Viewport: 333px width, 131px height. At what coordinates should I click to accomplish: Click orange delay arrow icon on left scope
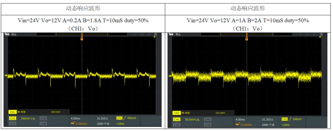click(73, 123)
